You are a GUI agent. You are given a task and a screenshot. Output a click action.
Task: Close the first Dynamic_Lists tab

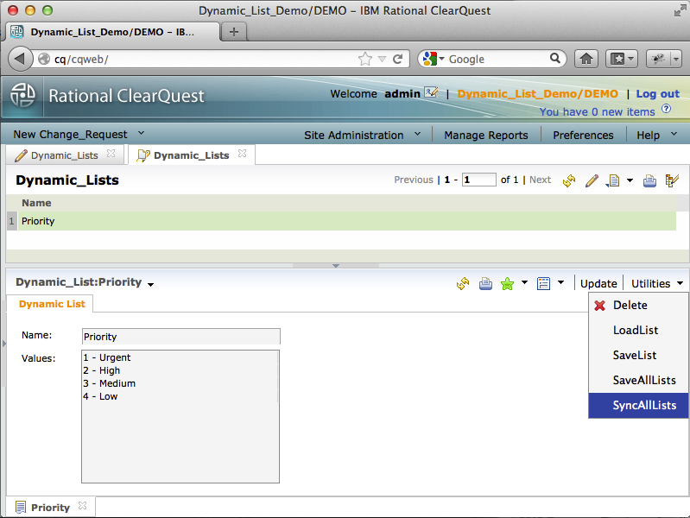111,154
